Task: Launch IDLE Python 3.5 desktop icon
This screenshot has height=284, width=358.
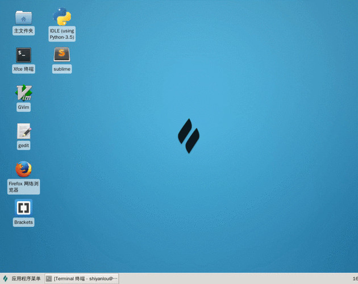Action: (x=62, y=16)
